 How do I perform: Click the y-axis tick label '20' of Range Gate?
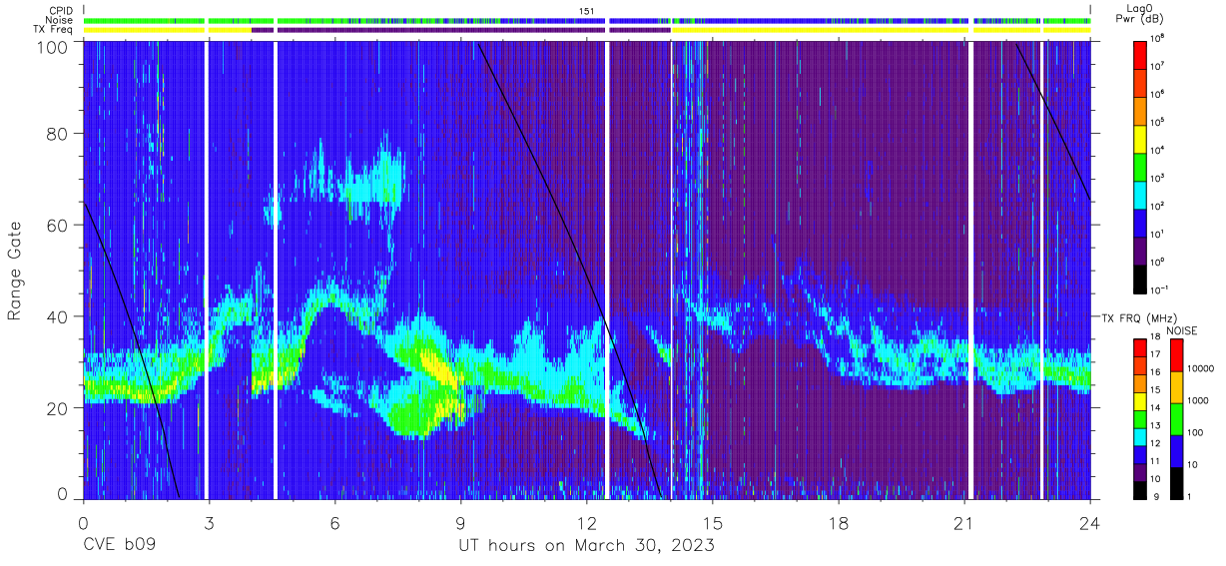pos(57,407)
